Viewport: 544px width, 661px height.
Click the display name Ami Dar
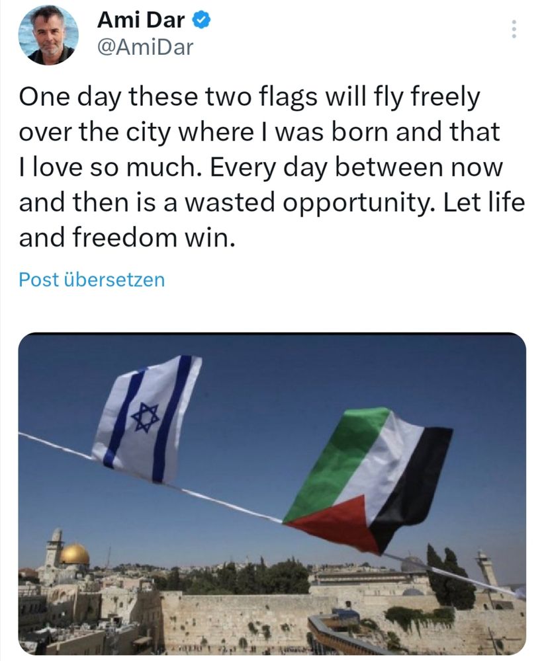pos(140,20)
